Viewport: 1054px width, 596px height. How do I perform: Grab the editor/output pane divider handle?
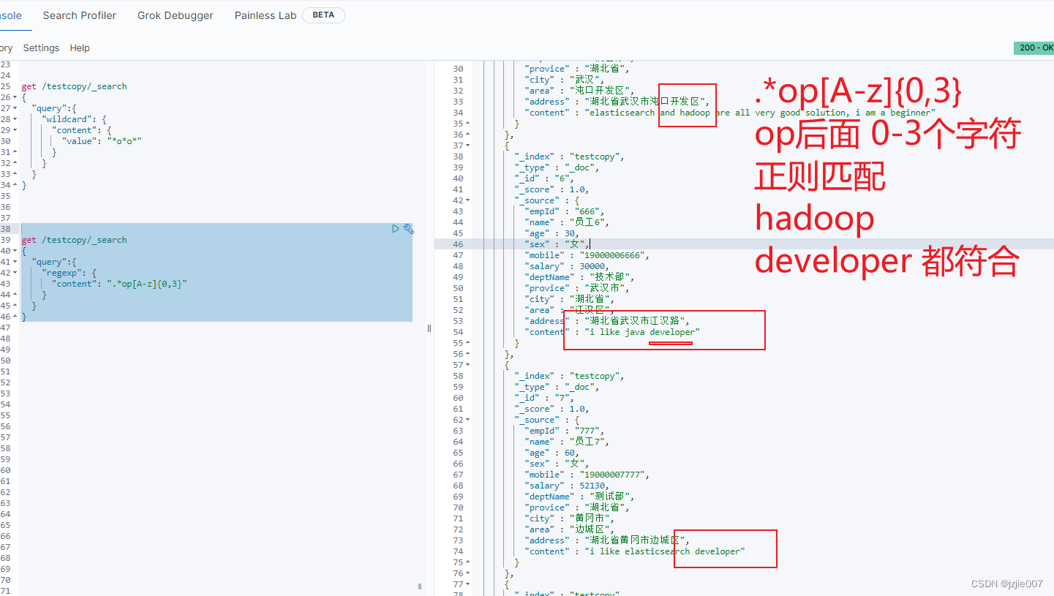pos(429,328)
